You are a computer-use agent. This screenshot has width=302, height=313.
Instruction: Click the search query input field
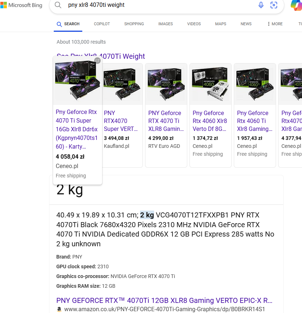pyautogui.click(x=159, y=5)
